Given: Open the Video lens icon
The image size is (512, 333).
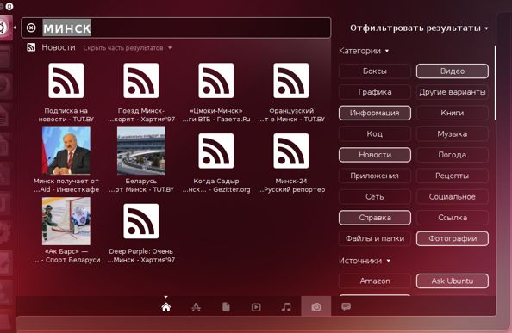Looking at the screenshot, I should click(256, 307).
